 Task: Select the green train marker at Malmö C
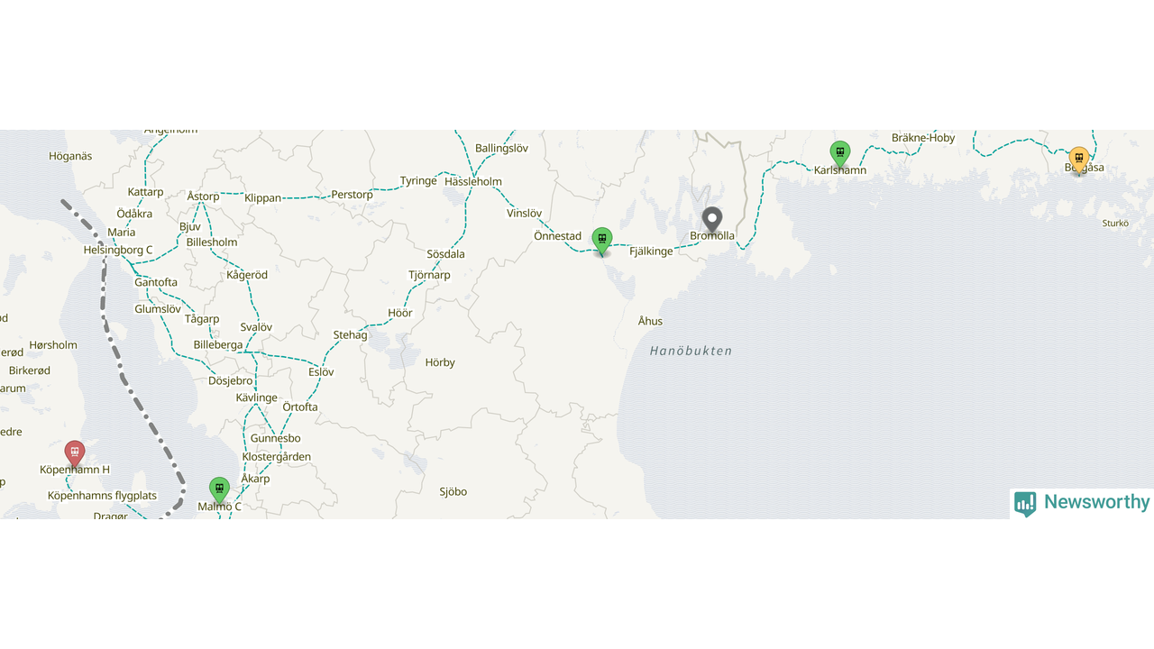coord(219,490)
